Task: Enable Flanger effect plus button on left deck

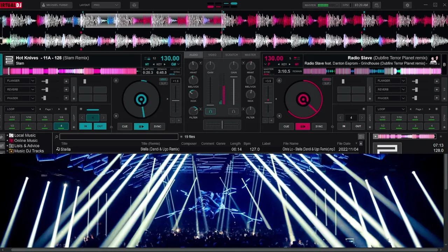Action: (x=66, y=81)
